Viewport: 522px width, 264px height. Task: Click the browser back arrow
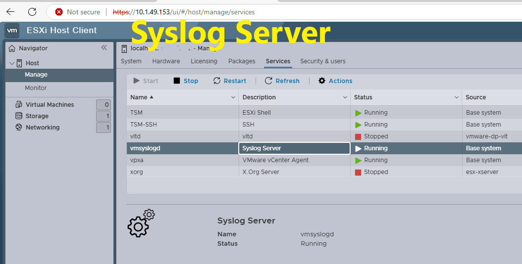coord(10,12)
